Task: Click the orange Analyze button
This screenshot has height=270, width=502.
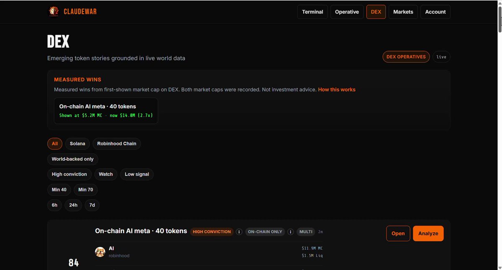Action: coord(428,233)
